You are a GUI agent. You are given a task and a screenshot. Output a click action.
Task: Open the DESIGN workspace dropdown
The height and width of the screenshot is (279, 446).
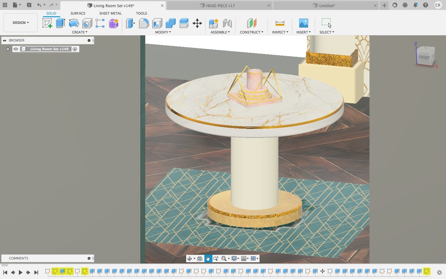(20, 23)
